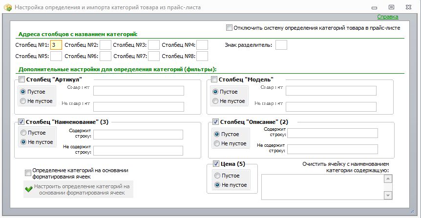Uncheck the Столбец "Описание" (2) checkbox
This screenshot has width=421, height=218.
(x=215, y=122)
